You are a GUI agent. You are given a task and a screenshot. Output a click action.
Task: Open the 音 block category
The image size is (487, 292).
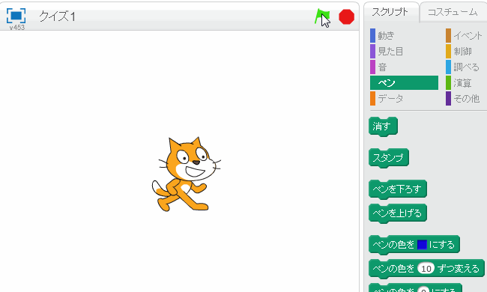[x=382, y=67]
